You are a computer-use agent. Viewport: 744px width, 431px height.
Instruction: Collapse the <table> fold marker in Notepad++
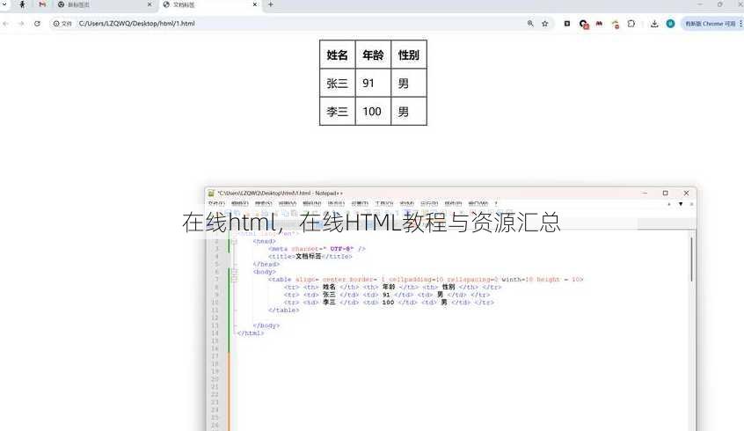(x=234, y=279)
